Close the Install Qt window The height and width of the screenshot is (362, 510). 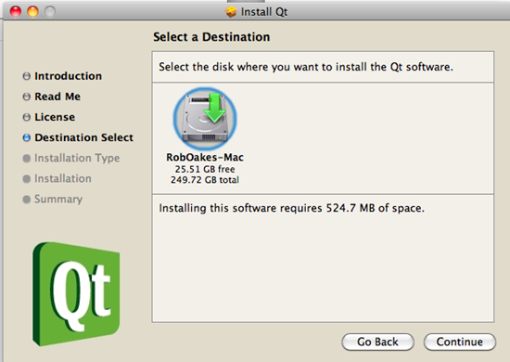tap(15, 12)
